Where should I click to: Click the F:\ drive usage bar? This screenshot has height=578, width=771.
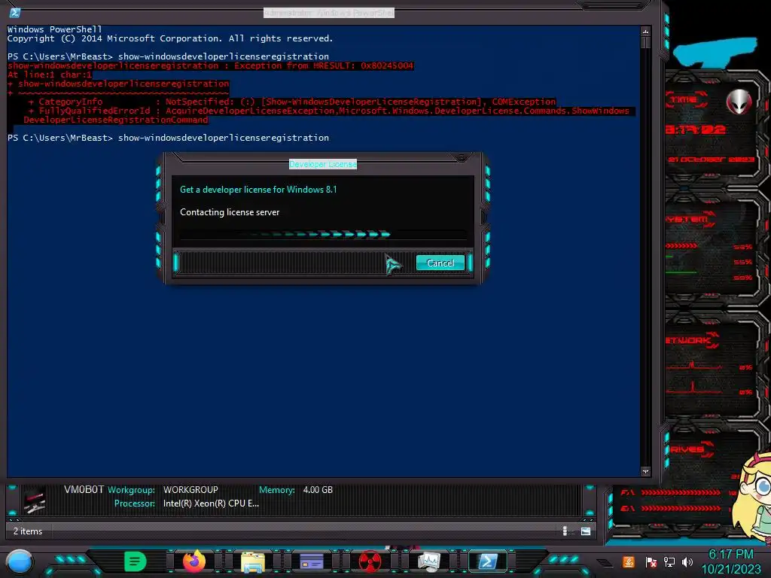pyautogui.click(x=680, y=492)
